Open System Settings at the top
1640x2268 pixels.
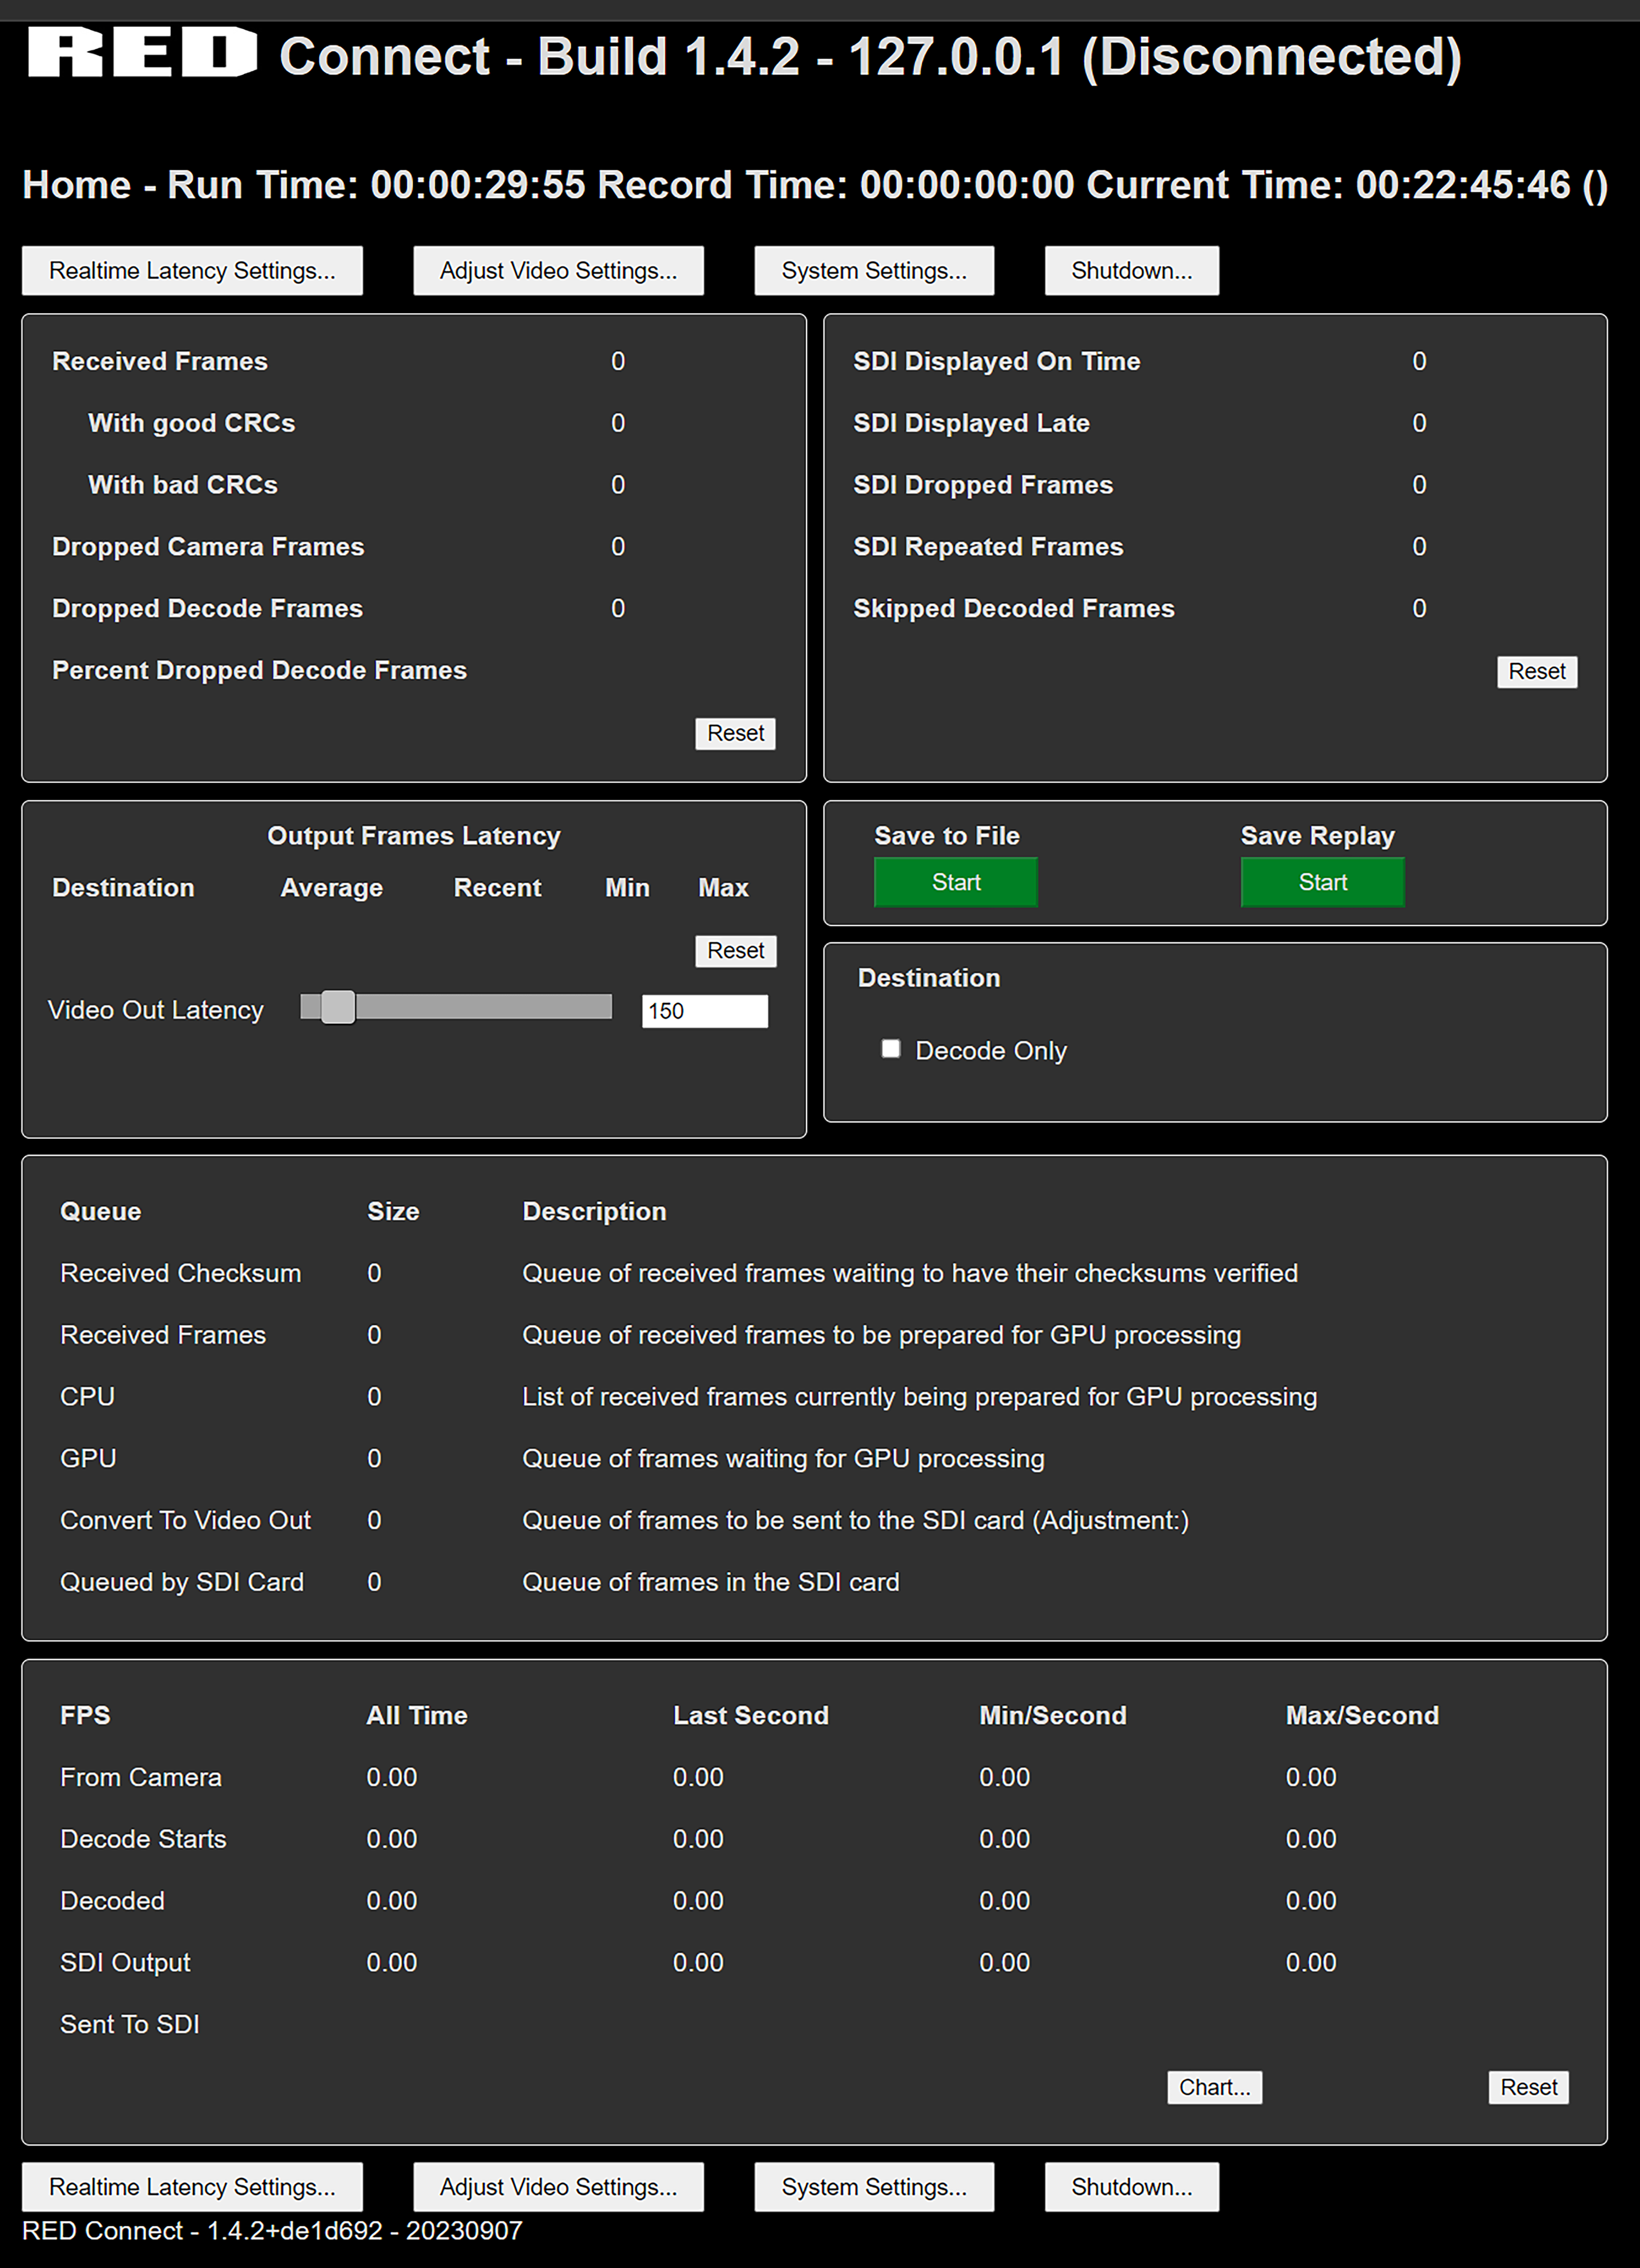click(x=874, y=271)
